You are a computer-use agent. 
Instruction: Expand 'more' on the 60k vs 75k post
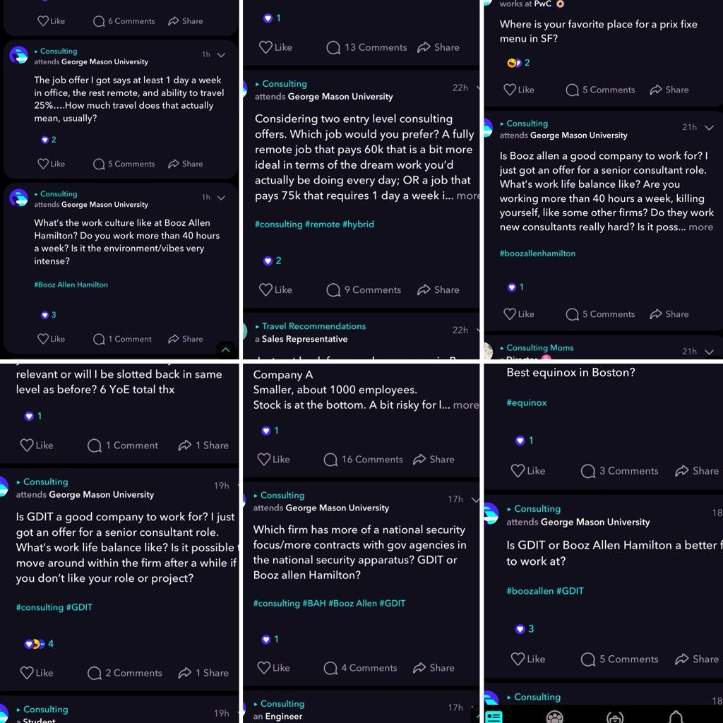tap(467, 196)
